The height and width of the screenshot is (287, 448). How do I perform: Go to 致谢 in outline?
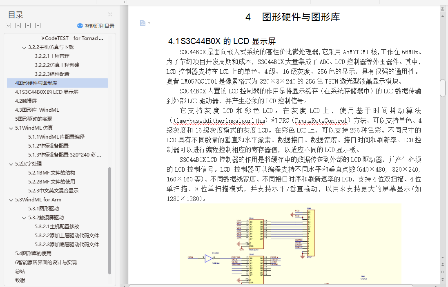(20, 280)
